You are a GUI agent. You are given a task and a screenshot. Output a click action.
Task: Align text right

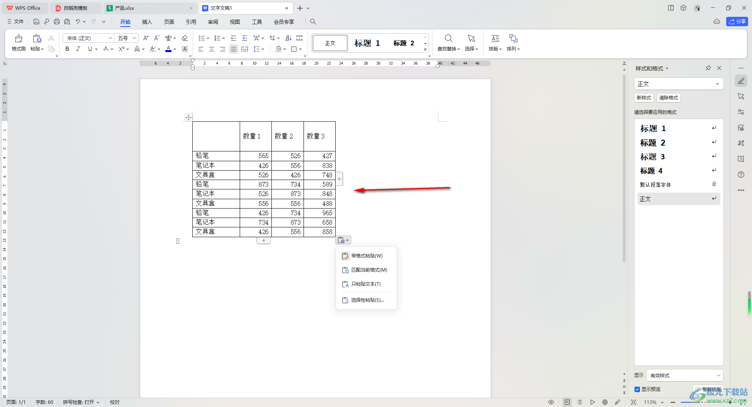click(222, 49)
